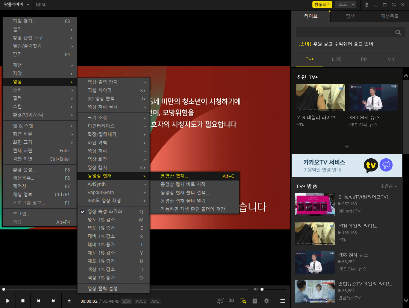Switch to the PD tab

pyautogui.click(x=364, y=59)
